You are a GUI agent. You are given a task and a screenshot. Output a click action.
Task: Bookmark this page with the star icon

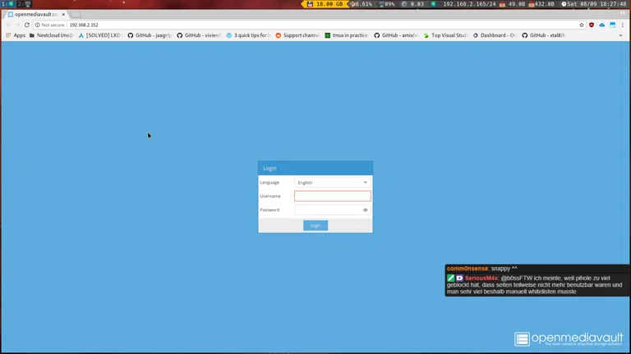582,25
